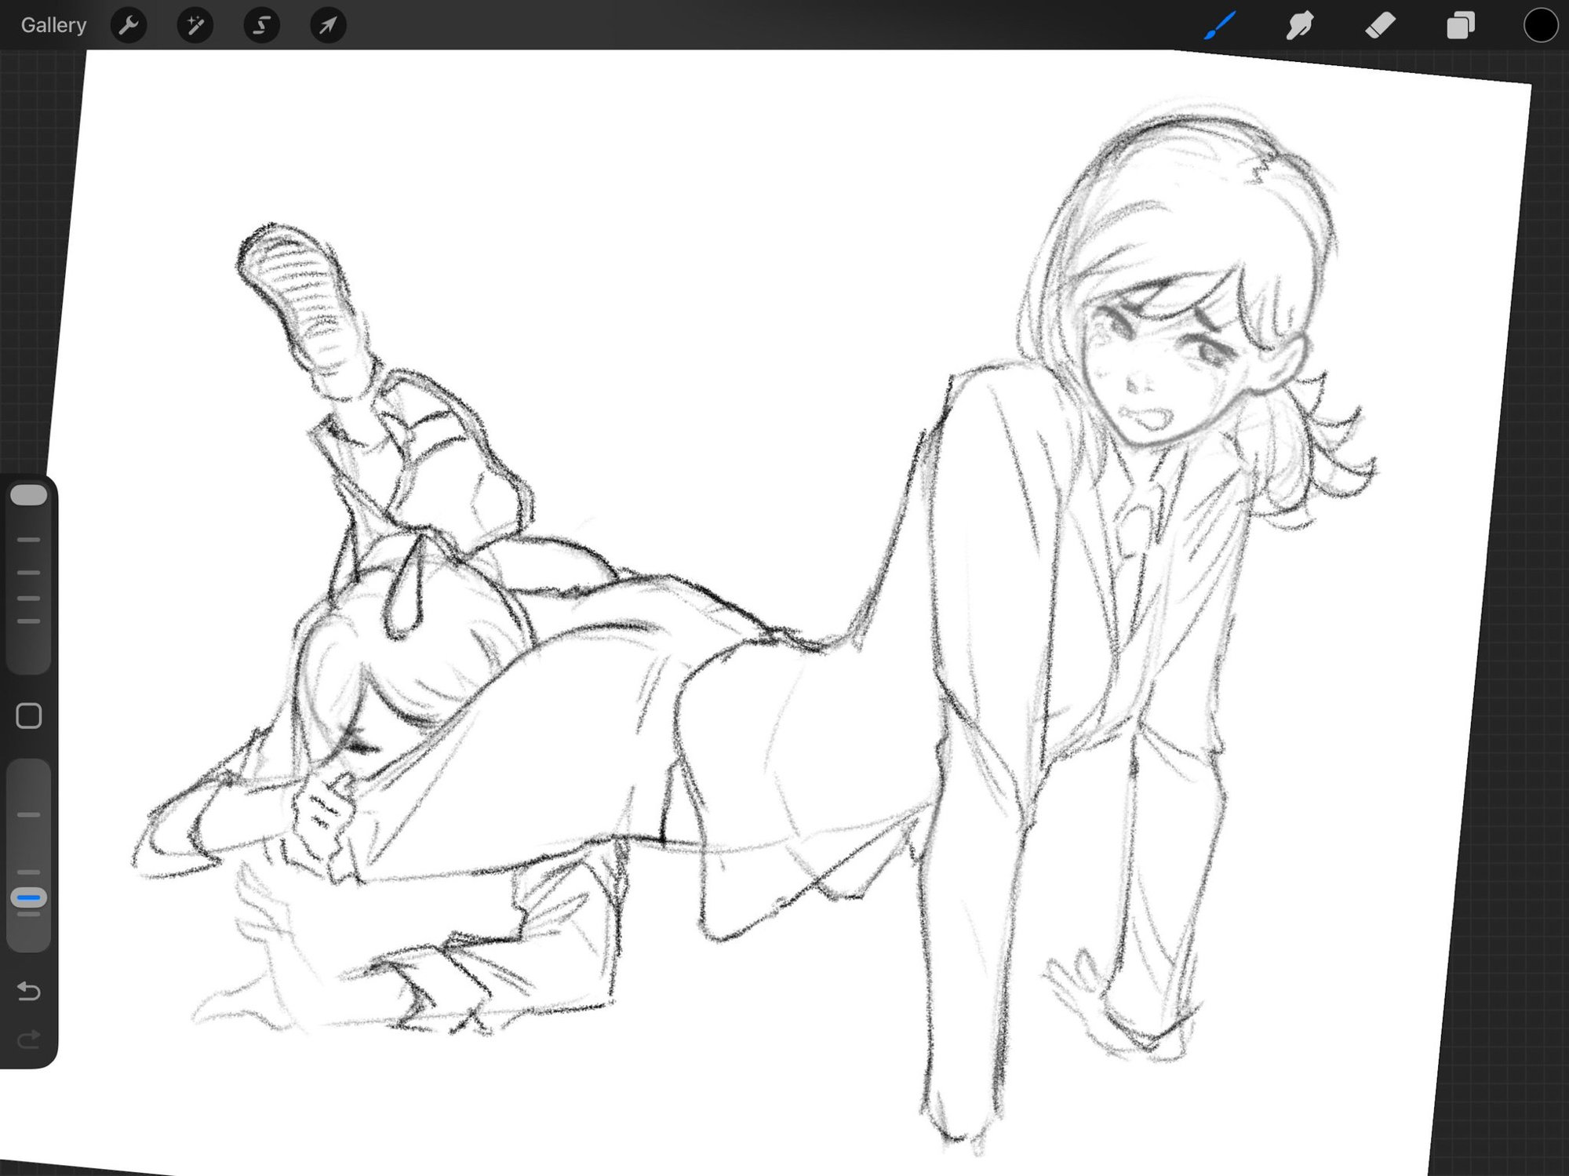The height and width of the screenshot is (1176, 1569).
Task: Tap the dark grid area beside the canvas
Action: pos(1538,628)
